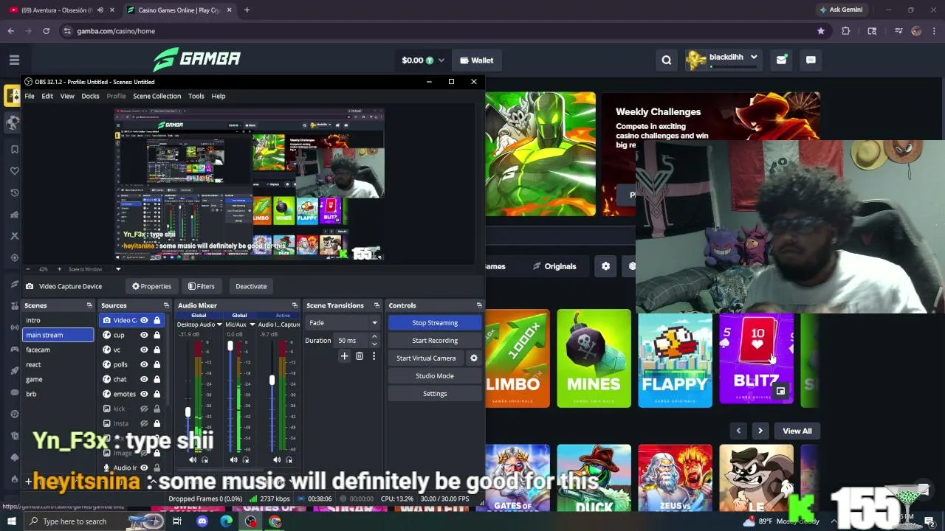Open Gamba favorites heart sidebar icon
Viewport: 945px width, 531px height.
(x=14, y=171)
